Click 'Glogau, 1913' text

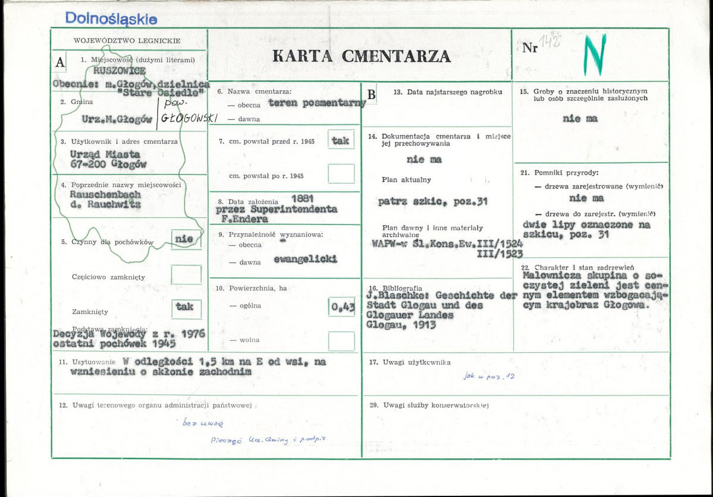[401, 325]
